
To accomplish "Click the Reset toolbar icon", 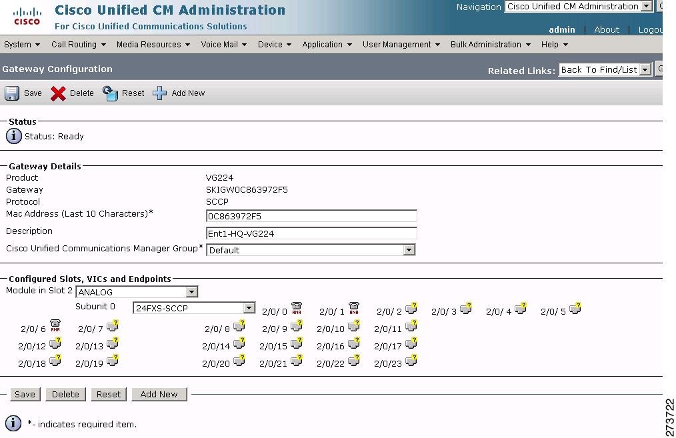I will coord(110,93).
